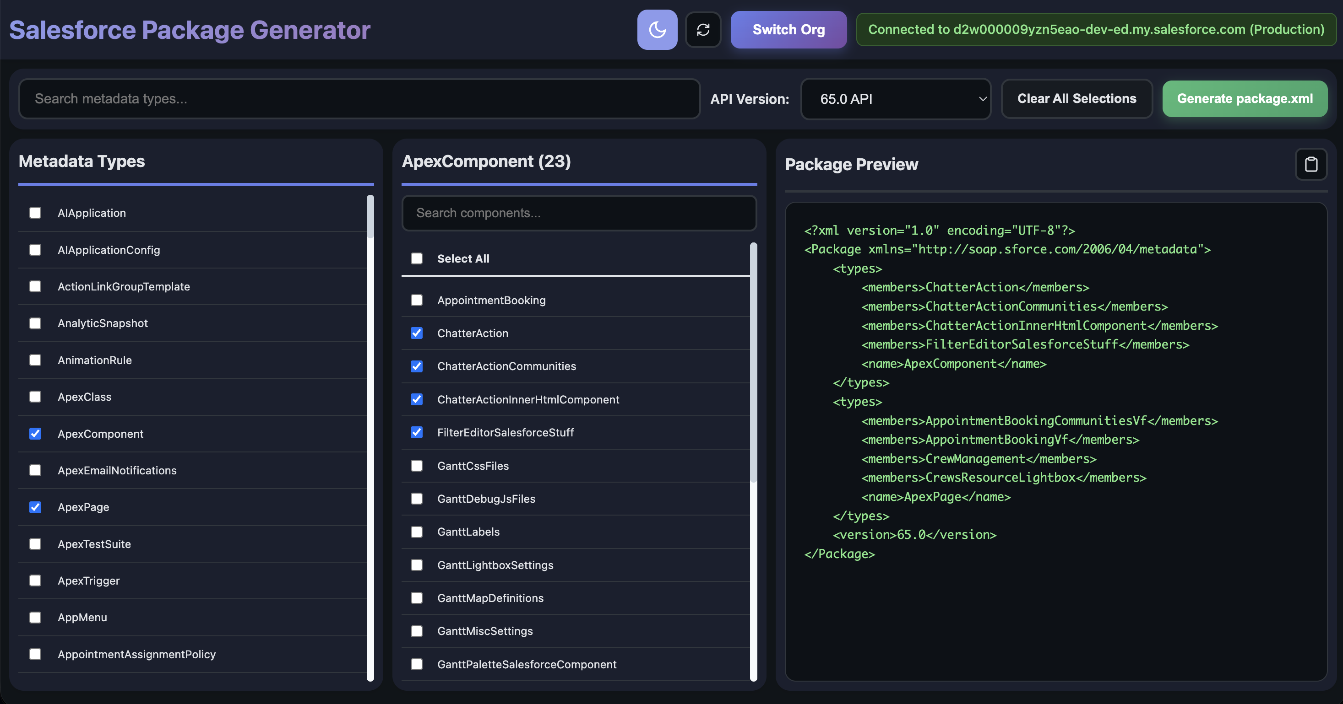Screen dimensions: 1343x704
Task: Check the AnalyticSnapshot checkbox
Action: pyautogui.click(x=35, y=323)
